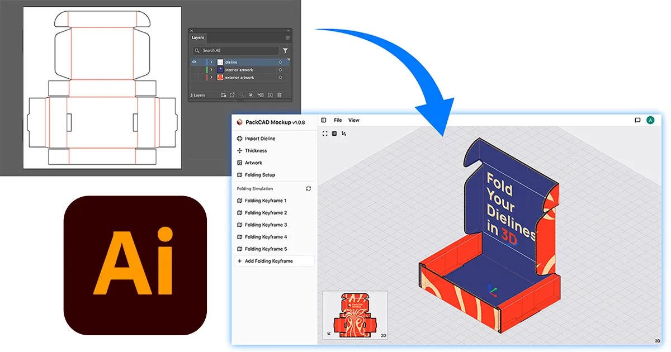
Task: Click the 3D axis gizmo in the viewport
Action: [493, 289]
